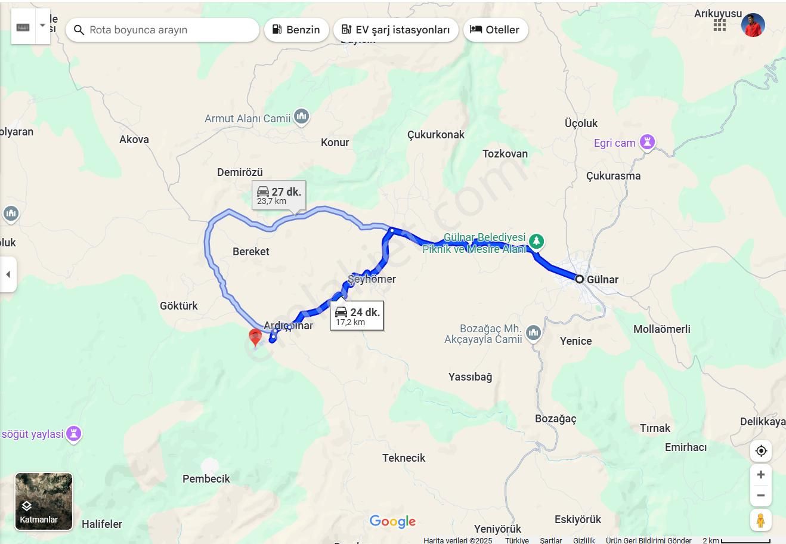Open the Google account profile picture
This screenshot has height=544, width=786.
click(753, 26)
